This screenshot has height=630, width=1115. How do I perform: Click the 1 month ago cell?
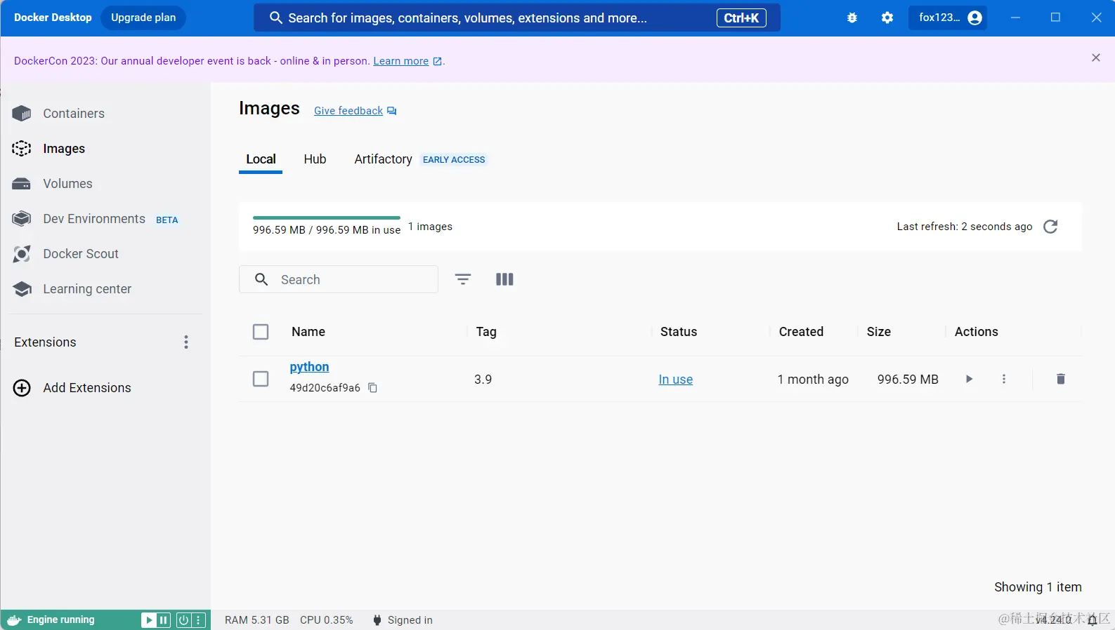(x=813, y=380)
